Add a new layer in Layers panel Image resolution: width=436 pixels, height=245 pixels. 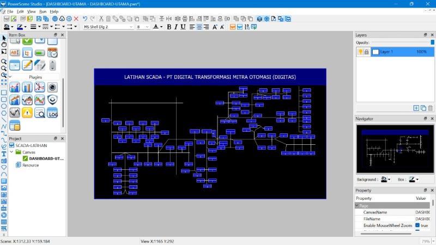(x=416, y=108)
